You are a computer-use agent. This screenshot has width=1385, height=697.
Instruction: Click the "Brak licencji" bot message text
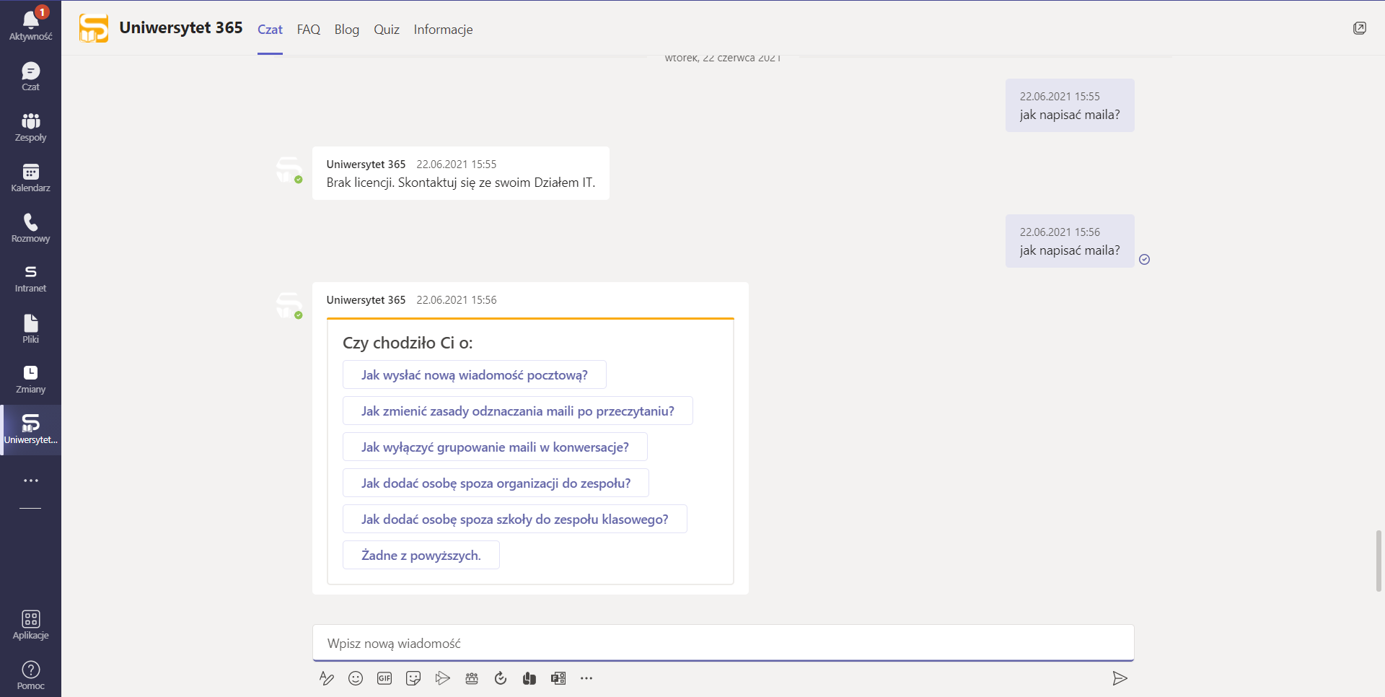[x=461, y=183]
